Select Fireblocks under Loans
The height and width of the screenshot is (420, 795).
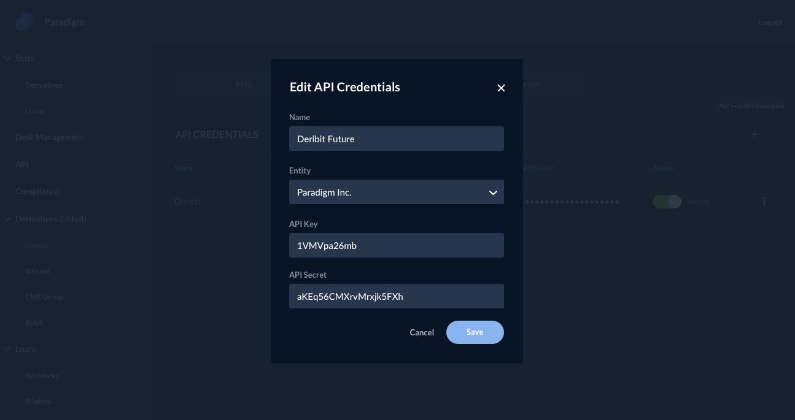(x=42, y=375)
